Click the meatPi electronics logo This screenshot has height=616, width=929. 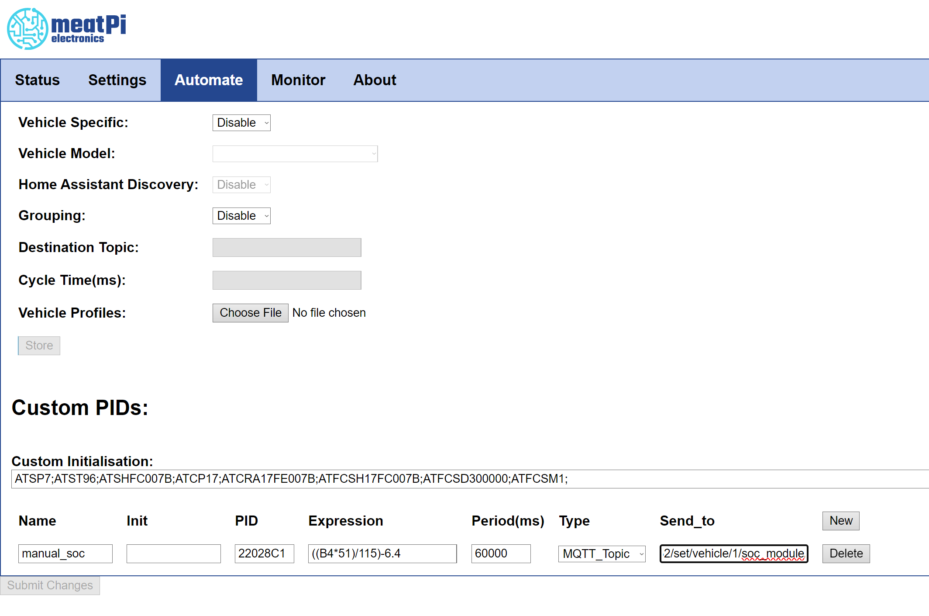(67, 28)
